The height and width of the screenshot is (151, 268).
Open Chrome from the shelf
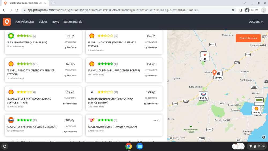point(129,146)
